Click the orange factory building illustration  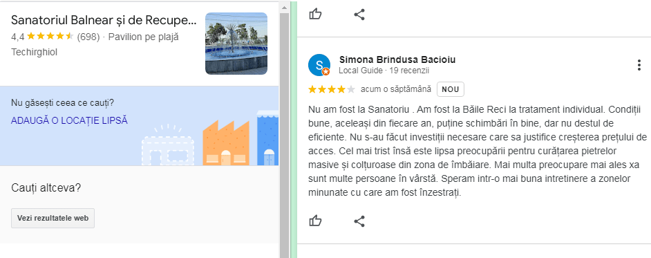226,143
